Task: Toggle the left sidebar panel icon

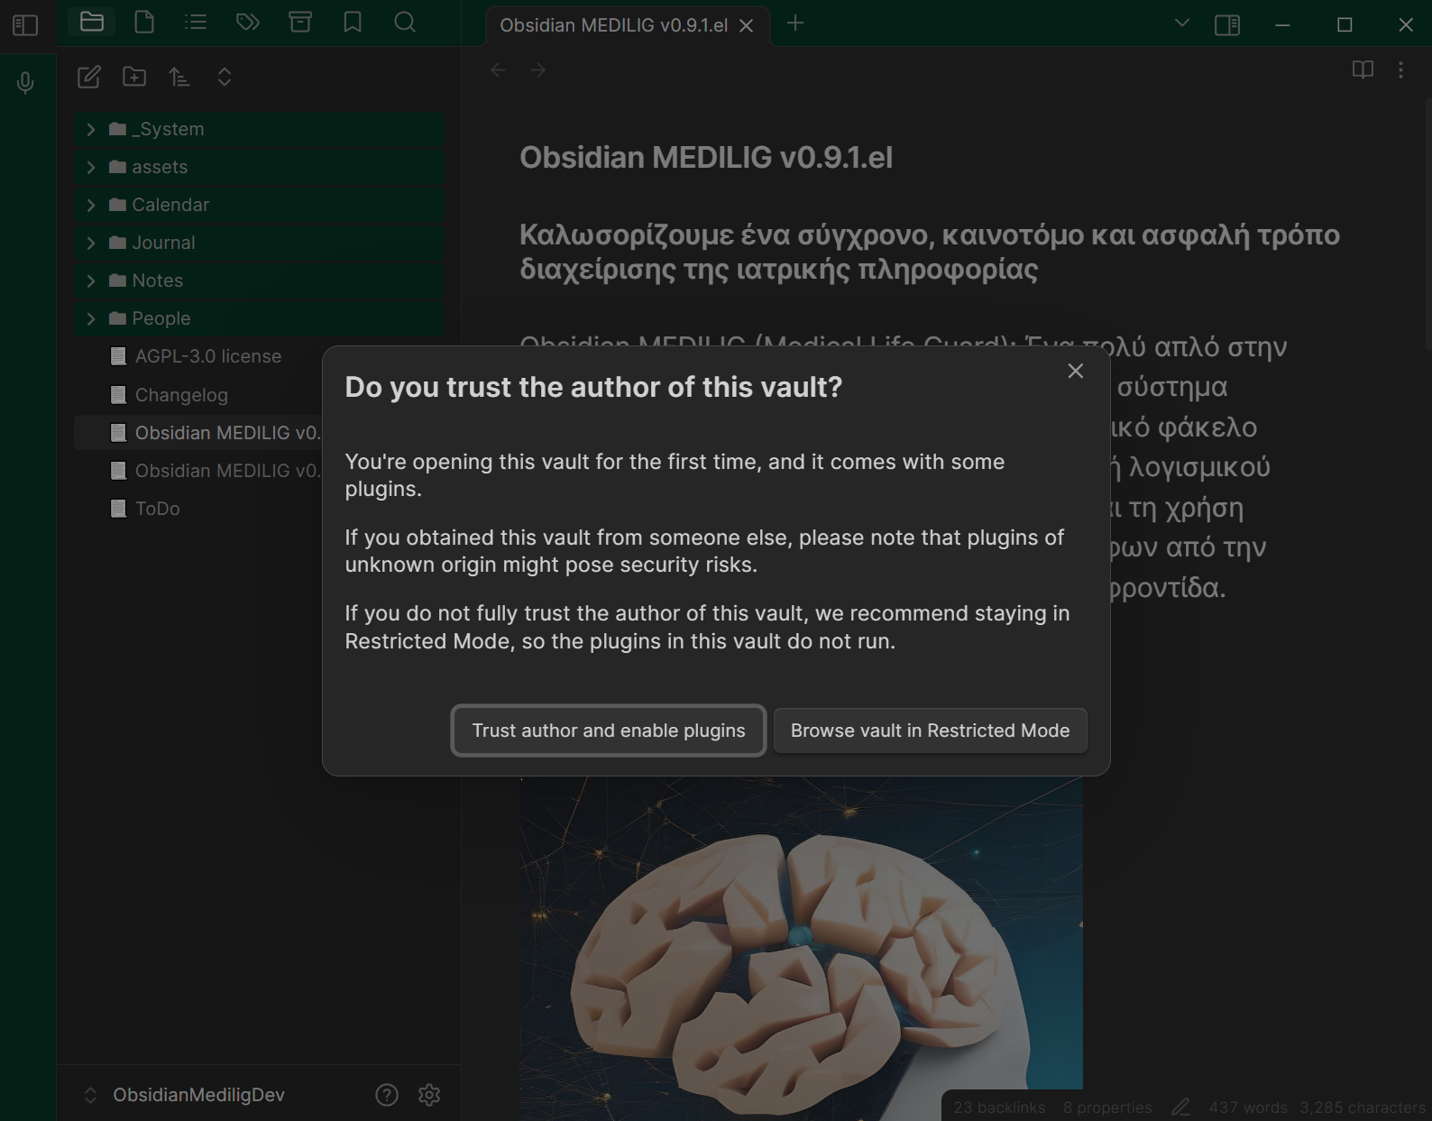Action: point(25,24)
